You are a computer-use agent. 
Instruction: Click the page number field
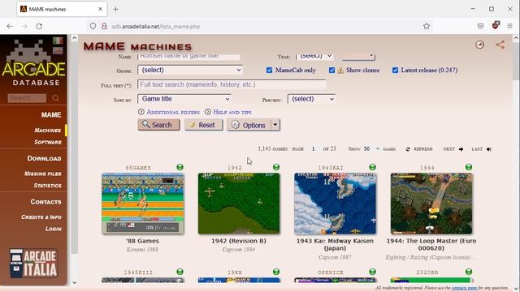[x=313, y=149]
